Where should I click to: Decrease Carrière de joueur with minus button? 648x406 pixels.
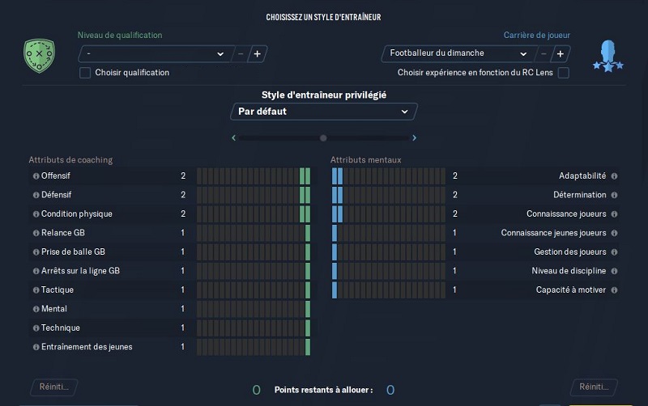pos(544,54)
